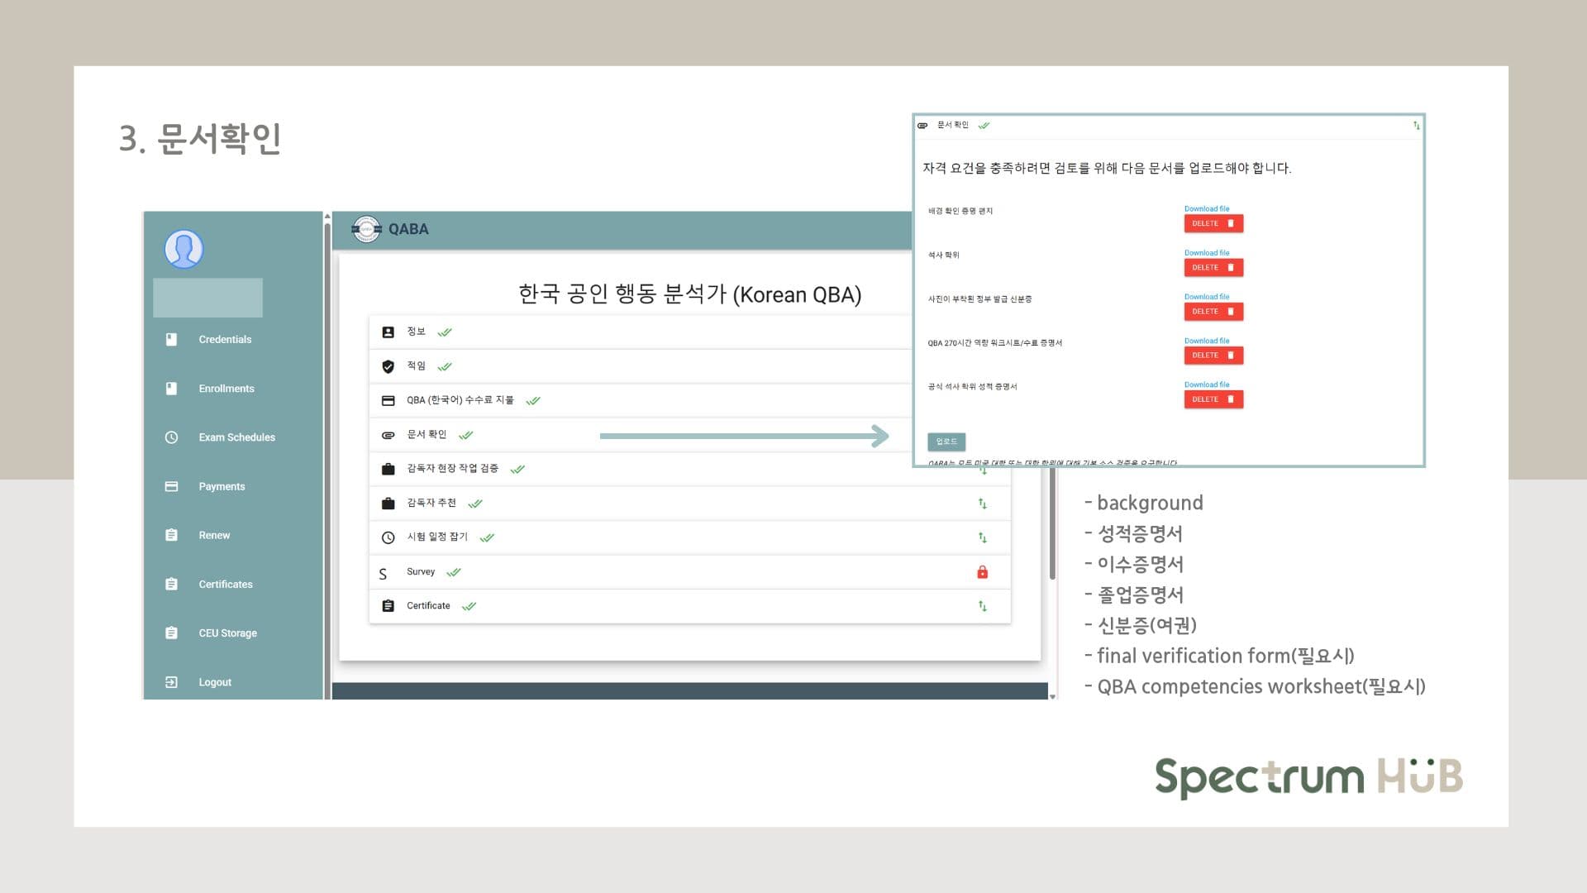Image resolution: width=1587 pixels, height=893 pixels.
Task: Download file for 배경 확인 증명 편지
Action: pos(1206,209)
